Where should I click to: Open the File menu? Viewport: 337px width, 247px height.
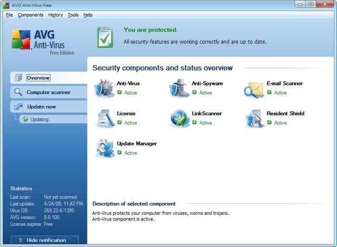click(9, 15)
